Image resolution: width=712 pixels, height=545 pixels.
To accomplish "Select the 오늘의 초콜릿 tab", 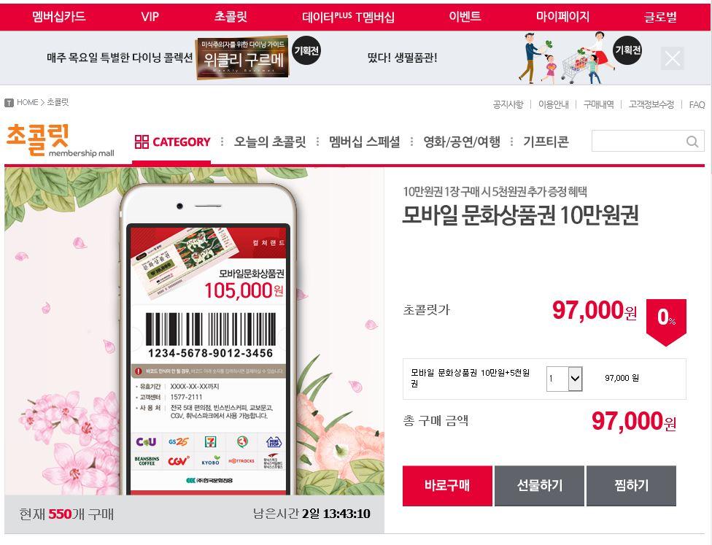I will click(x=270, y=142).
